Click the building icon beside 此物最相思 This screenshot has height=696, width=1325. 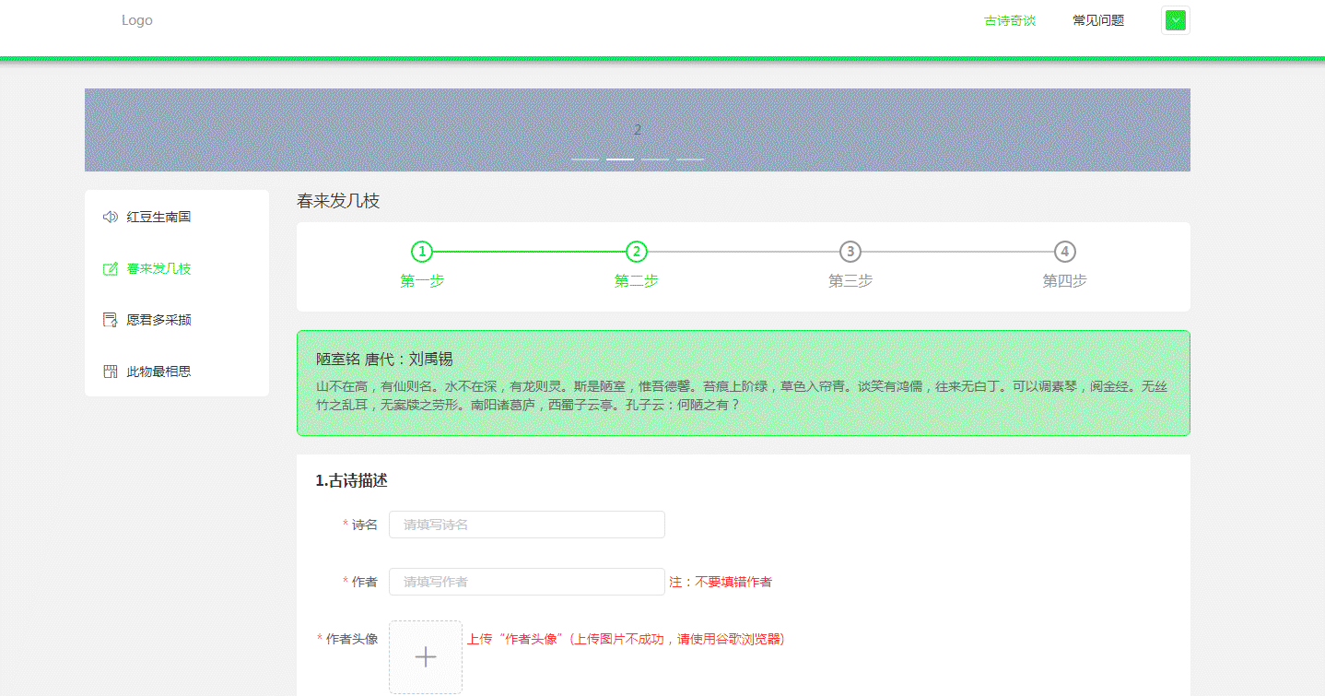pyautogui.click(x=111, y=372)
